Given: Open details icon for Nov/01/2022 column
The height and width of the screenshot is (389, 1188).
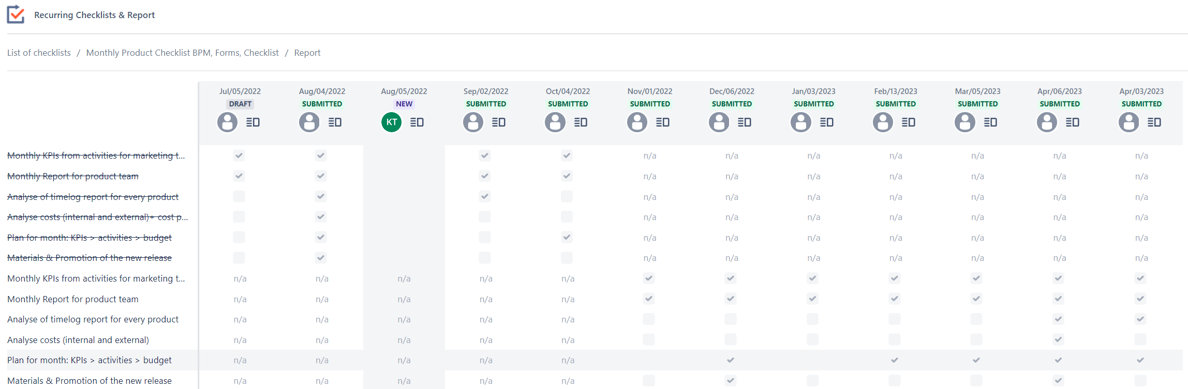Looking at the screenshot, I should pyautogui.click(x=663, y=122).
